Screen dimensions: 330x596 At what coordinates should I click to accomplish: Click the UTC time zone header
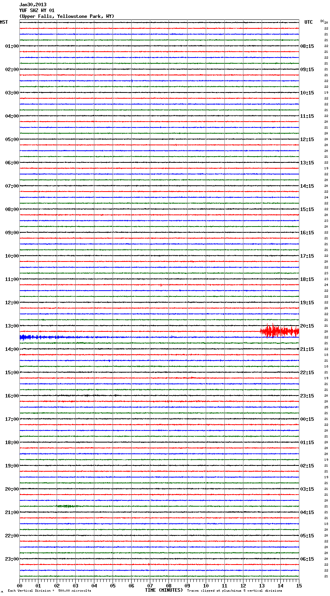(309, 22)
